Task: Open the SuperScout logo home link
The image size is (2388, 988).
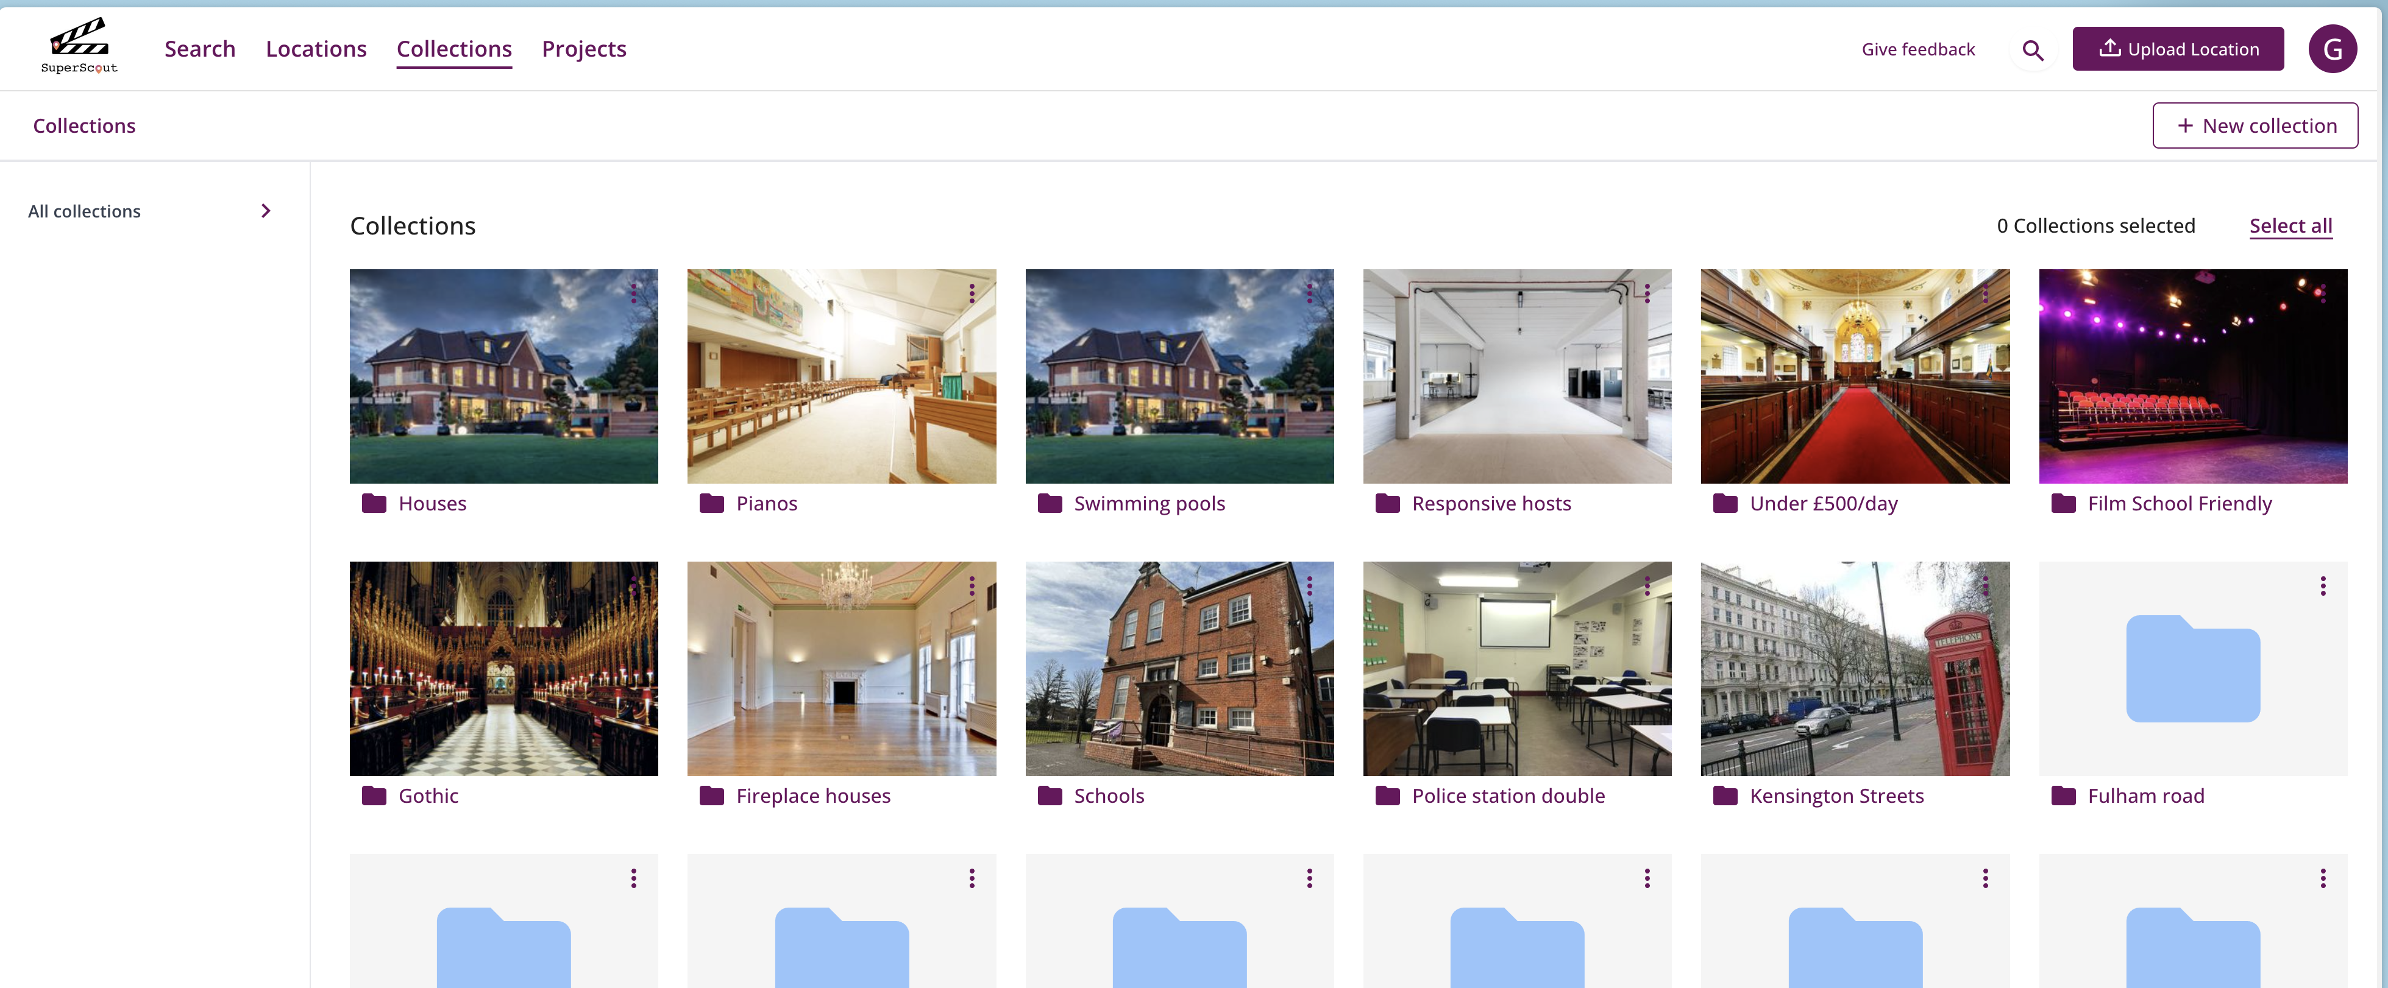Action: point(79,48)
